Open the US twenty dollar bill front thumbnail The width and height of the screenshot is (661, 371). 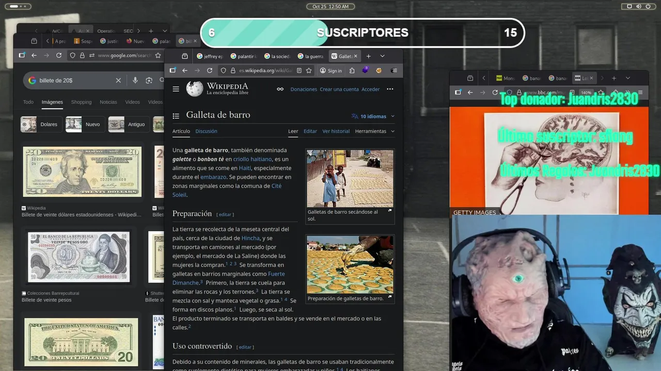pyautogui.click(x=82, y=172)
